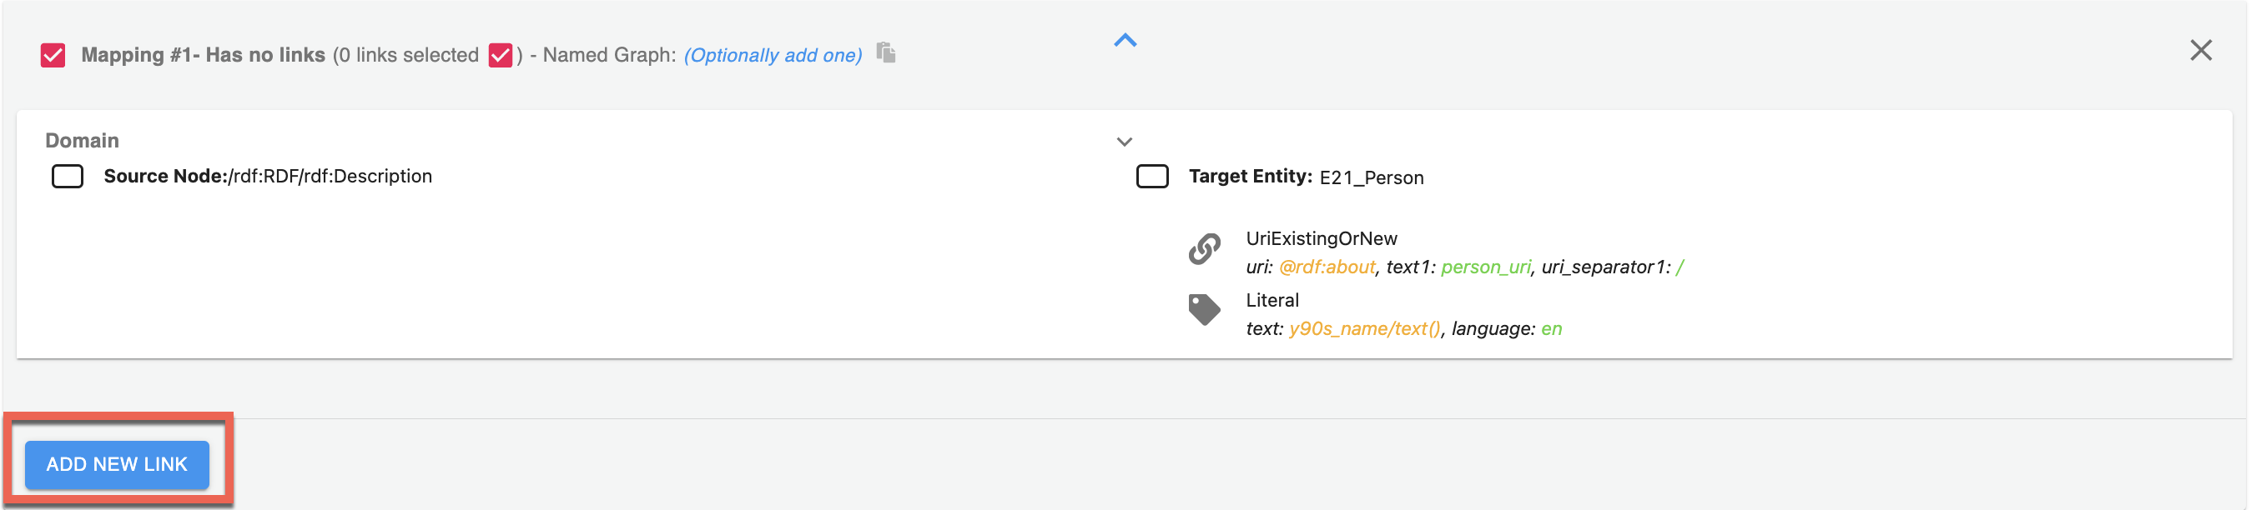Image resolution: width=2251 pixels, height=510 pixels.
Task: Collapse the mapping with the blue up chevron
Action: click(x=1125, y=40)
